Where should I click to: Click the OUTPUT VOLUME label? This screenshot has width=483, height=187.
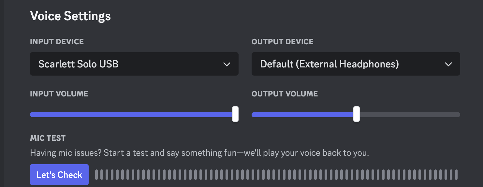pos(285,94)
